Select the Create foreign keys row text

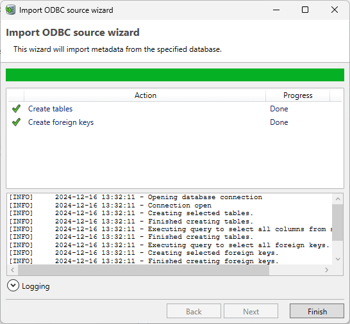click(x=61, y=122)
